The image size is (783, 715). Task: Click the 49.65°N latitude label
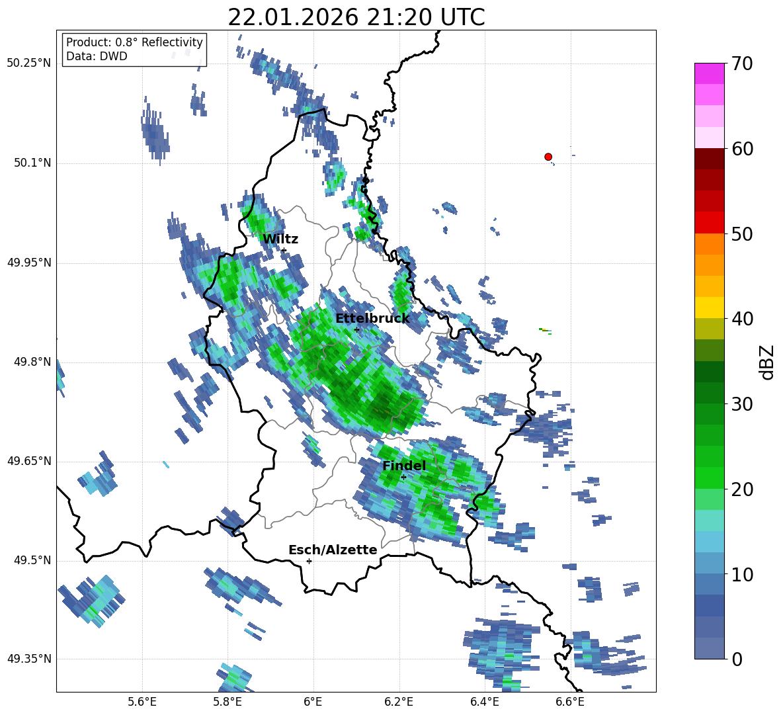click(x=28, y=461)
